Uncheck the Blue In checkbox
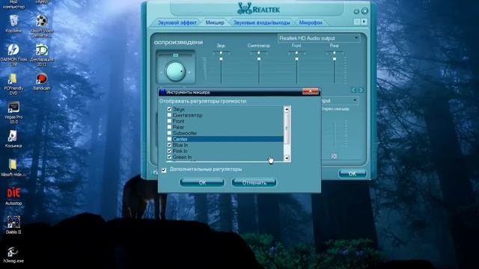This screenshot has width=479, height=269. [169, 145]
